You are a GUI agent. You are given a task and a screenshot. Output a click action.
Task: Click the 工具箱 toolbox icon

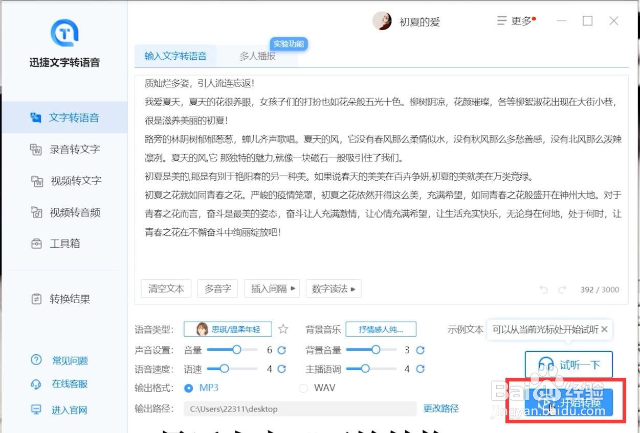(x=36, y=244)
